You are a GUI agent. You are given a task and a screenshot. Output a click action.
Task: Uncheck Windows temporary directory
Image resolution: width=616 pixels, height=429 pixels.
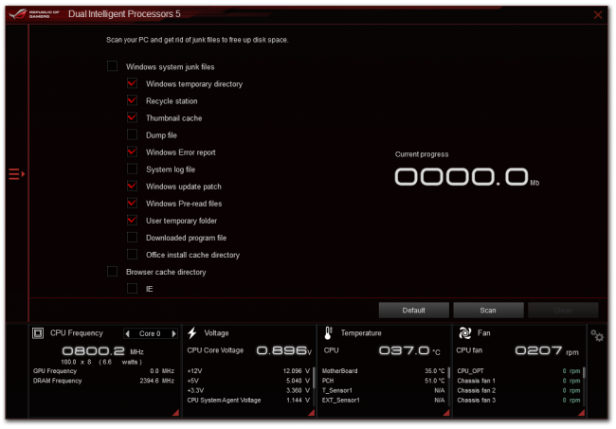click(132, 83)
